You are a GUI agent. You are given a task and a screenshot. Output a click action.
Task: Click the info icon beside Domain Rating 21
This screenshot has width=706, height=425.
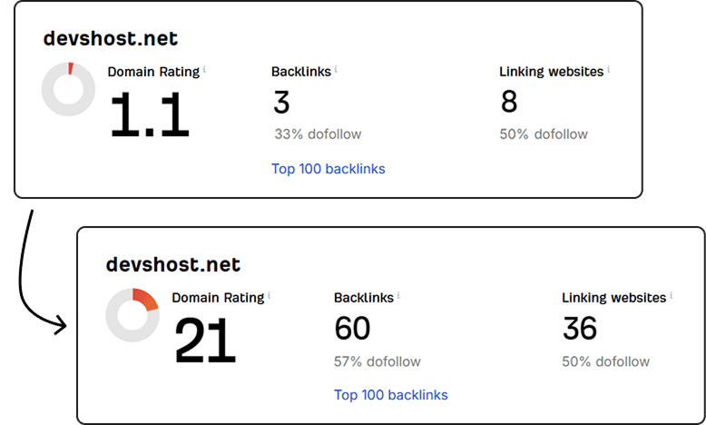coord(270,295)
